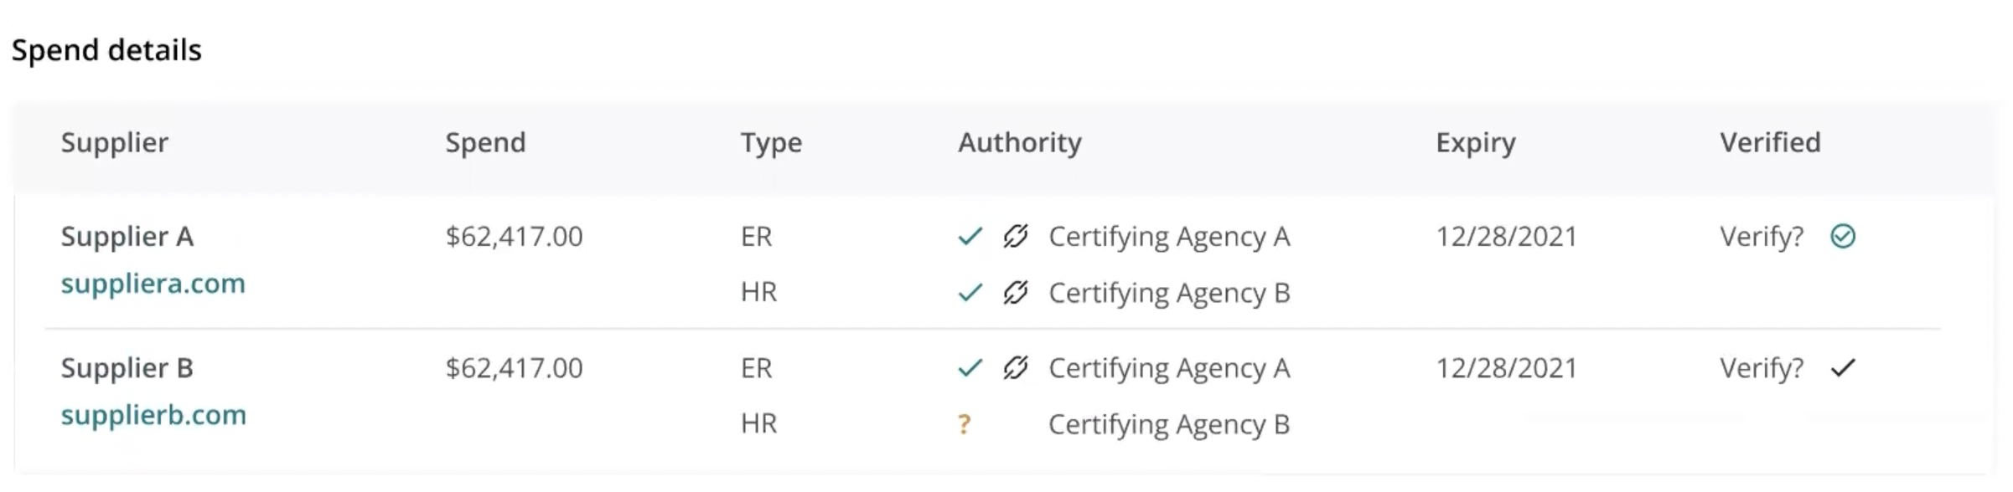Click link icon beside Supplier A's Certifying Agency A
2013x492 pixels.
[1015, 237]
